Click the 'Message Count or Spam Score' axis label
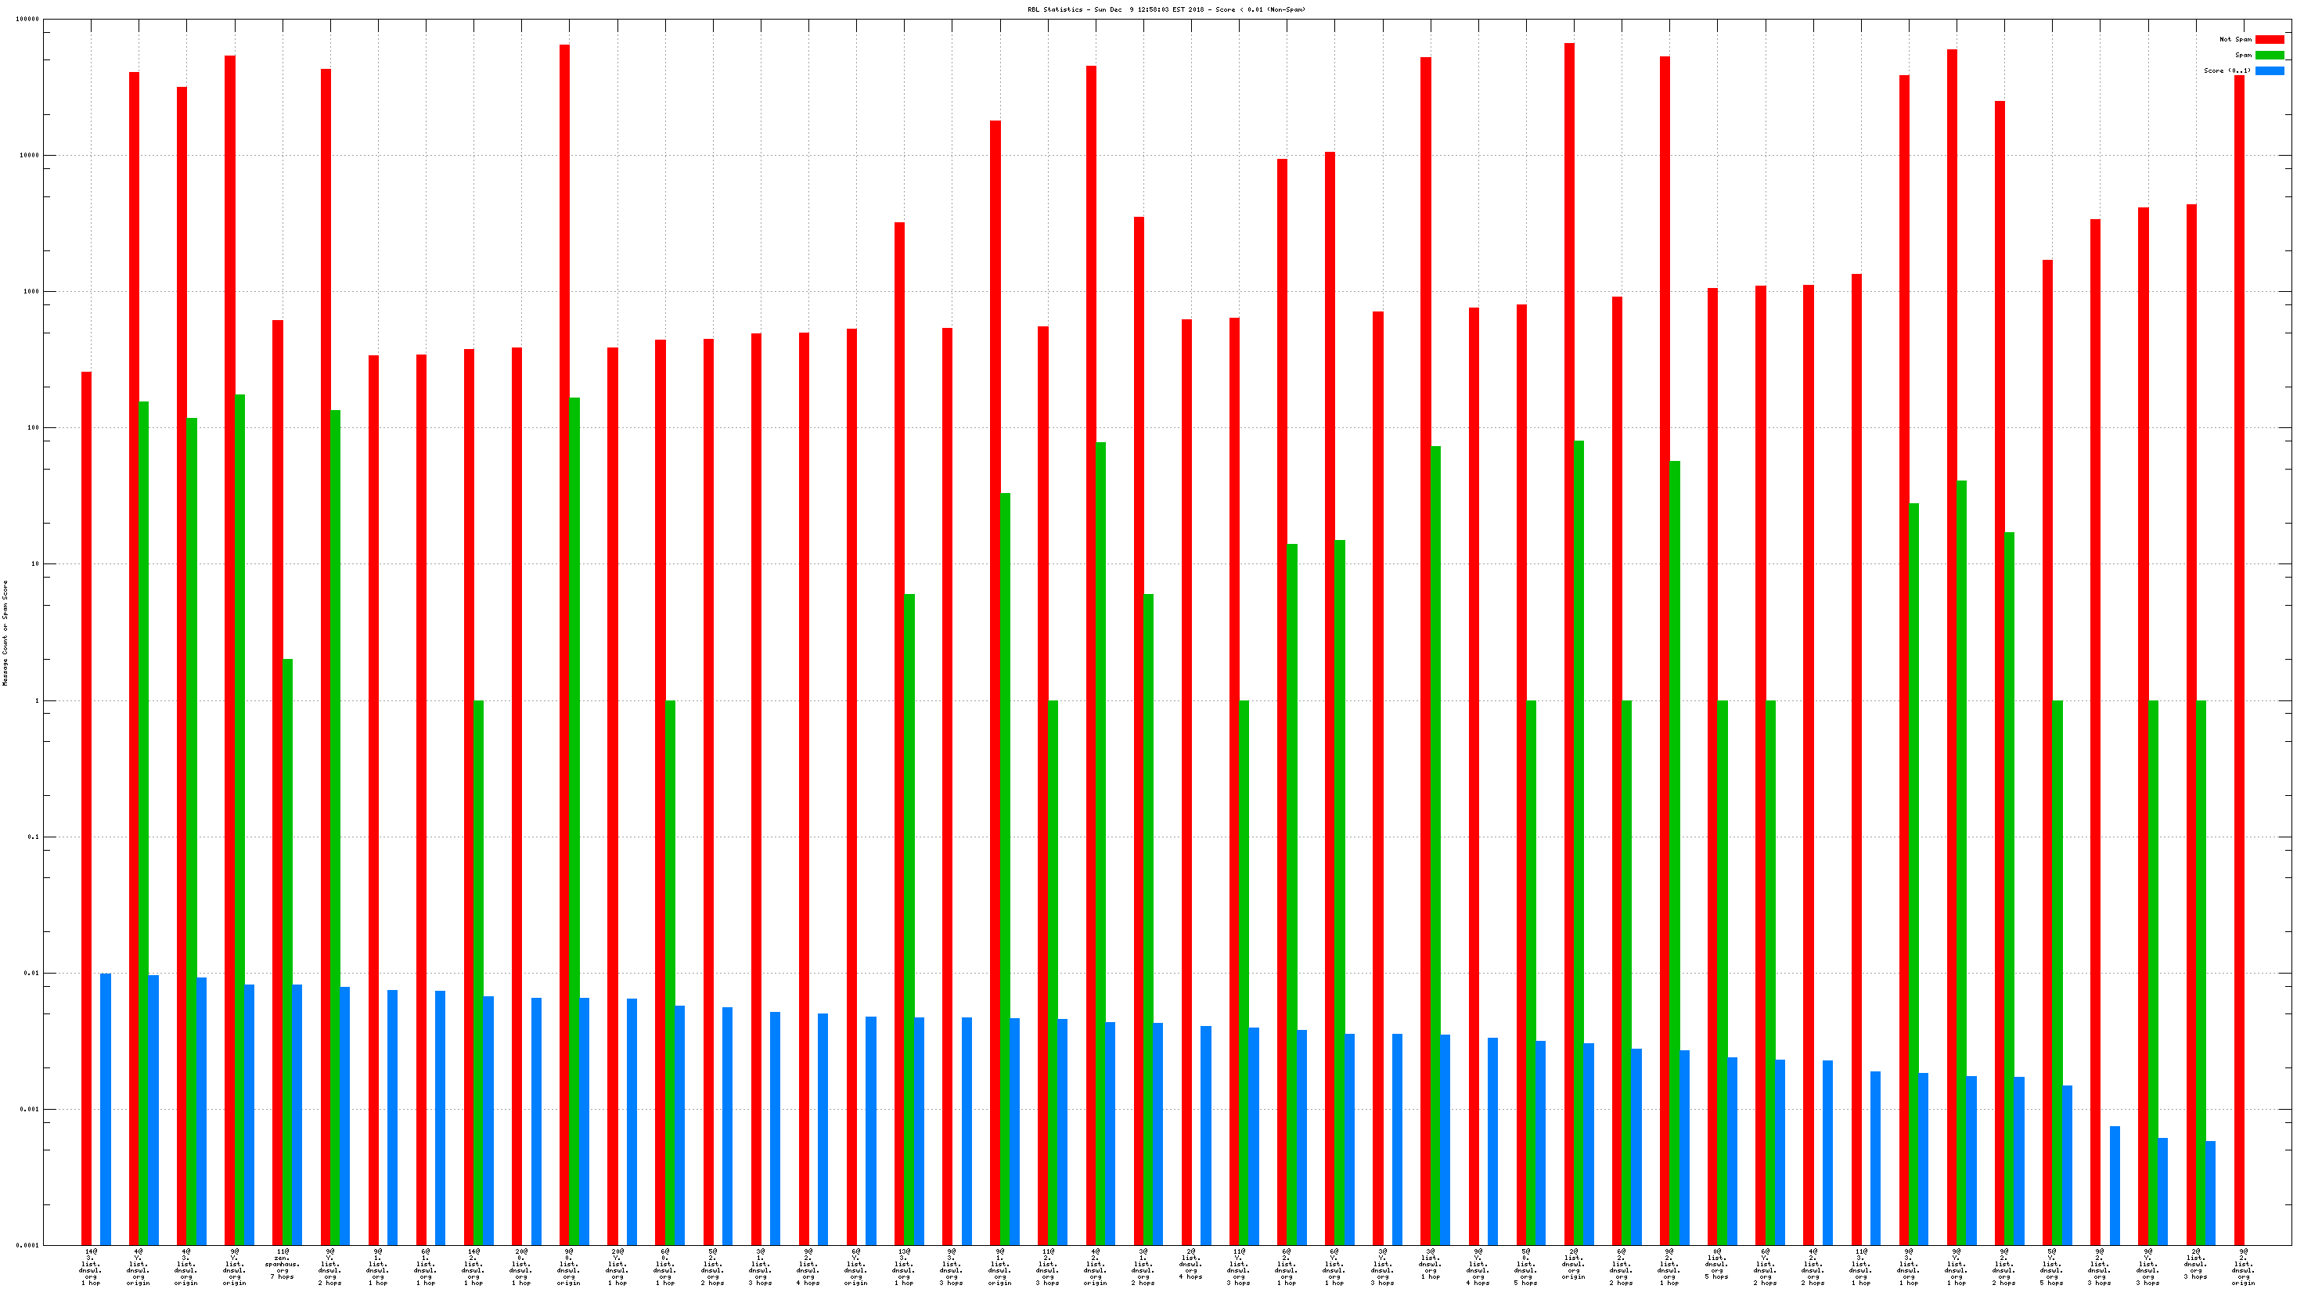Image resolution: width=2304 pixels, height=1296 pixels. coord(5,632)
